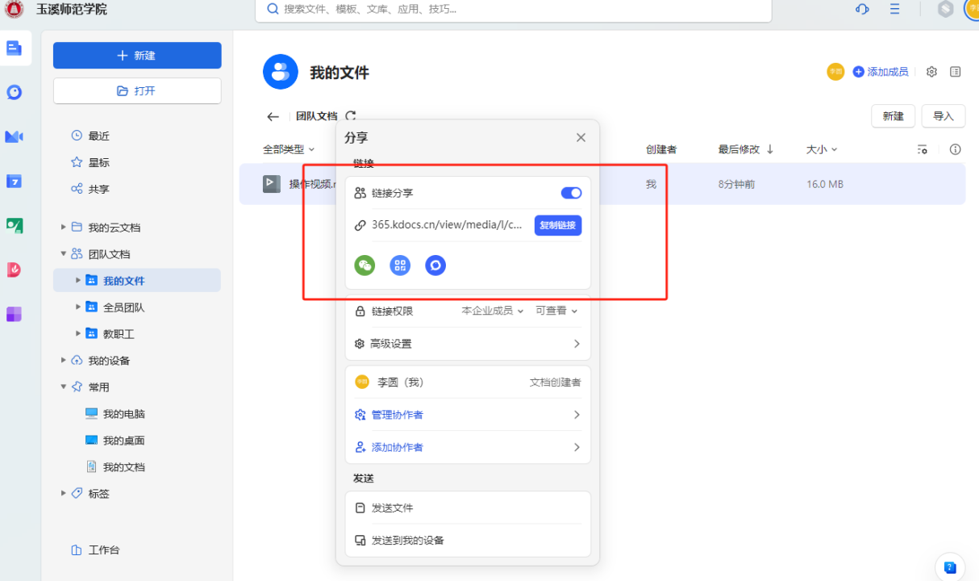Click the blue 新建 button in sidebar
Image resolution: width=979 pixels, height=581 pixels.
click(x=137, y=56)
